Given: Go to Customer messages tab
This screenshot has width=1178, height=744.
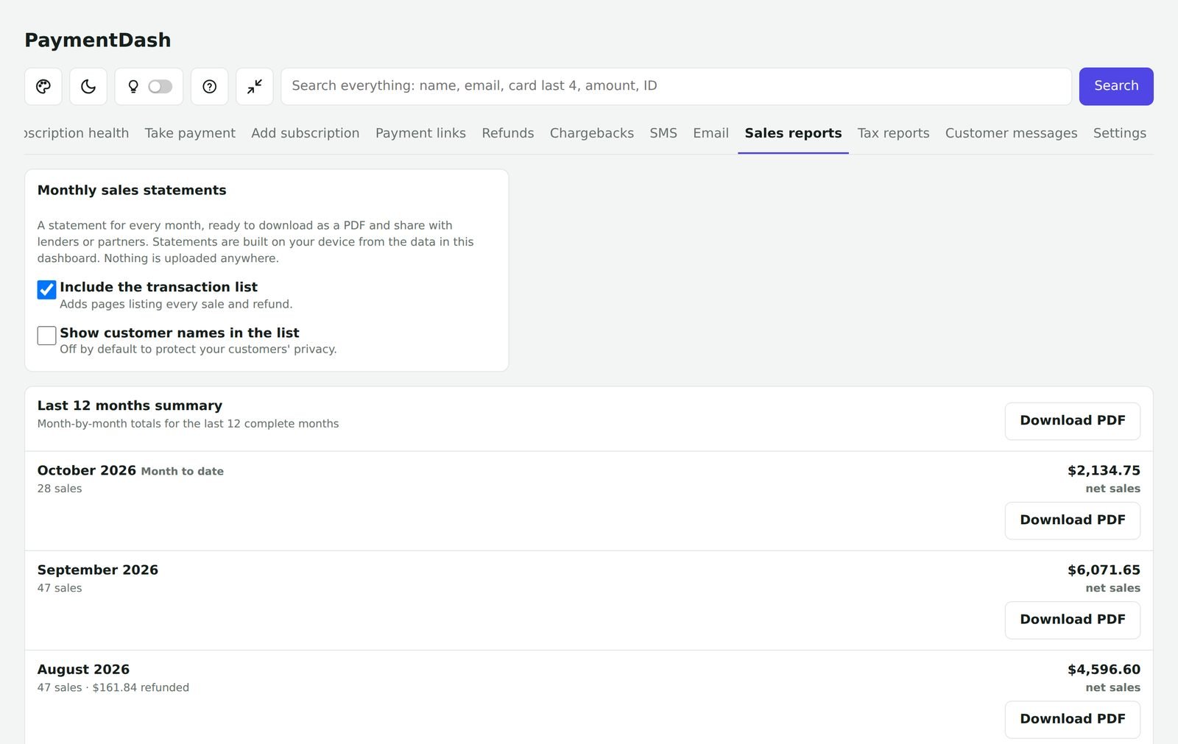Looking at the screenshot, I should tap(1011, 133).
